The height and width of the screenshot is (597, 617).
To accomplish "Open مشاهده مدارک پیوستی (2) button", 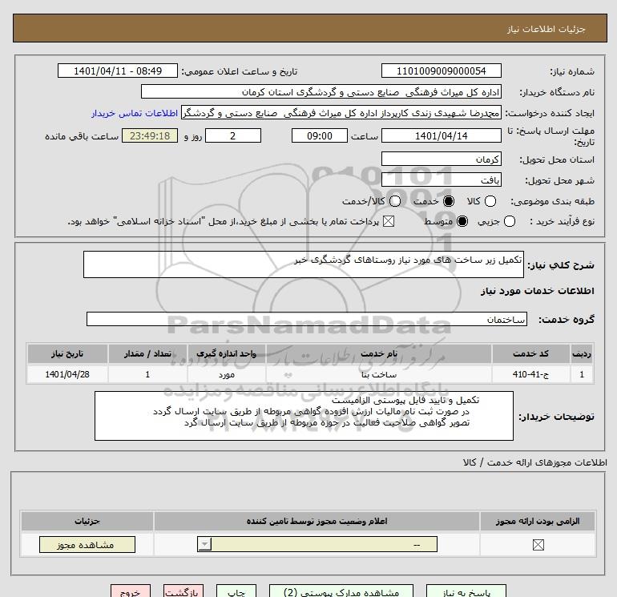I will click(x=341, y=591).
